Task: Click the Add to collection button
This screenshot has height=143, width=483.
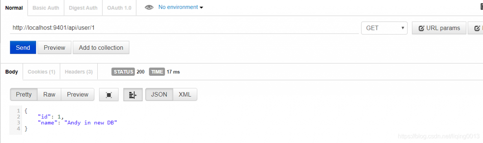Action: coord(101,48)
